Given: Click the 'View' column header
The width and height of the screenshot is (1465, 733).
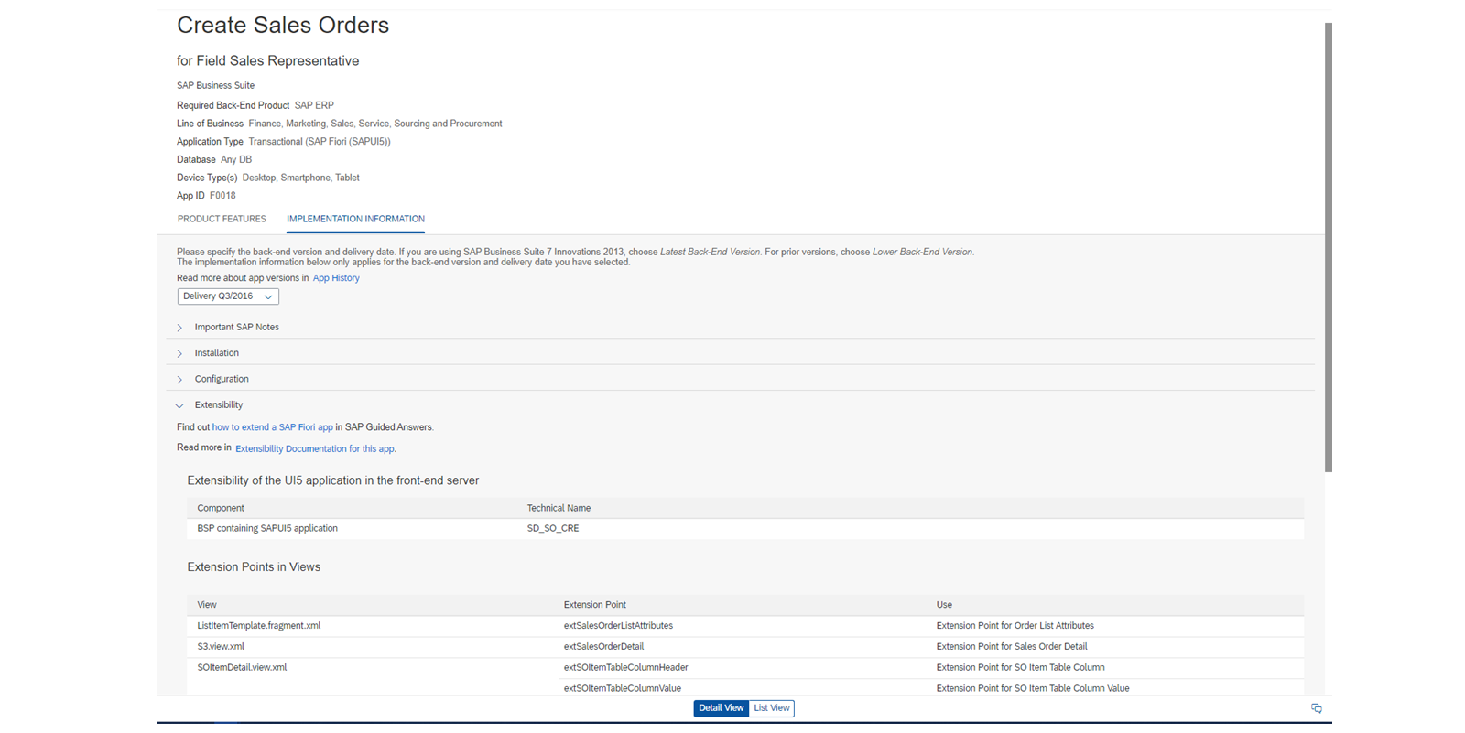Looking at the screenshot, I should point(207,605).
